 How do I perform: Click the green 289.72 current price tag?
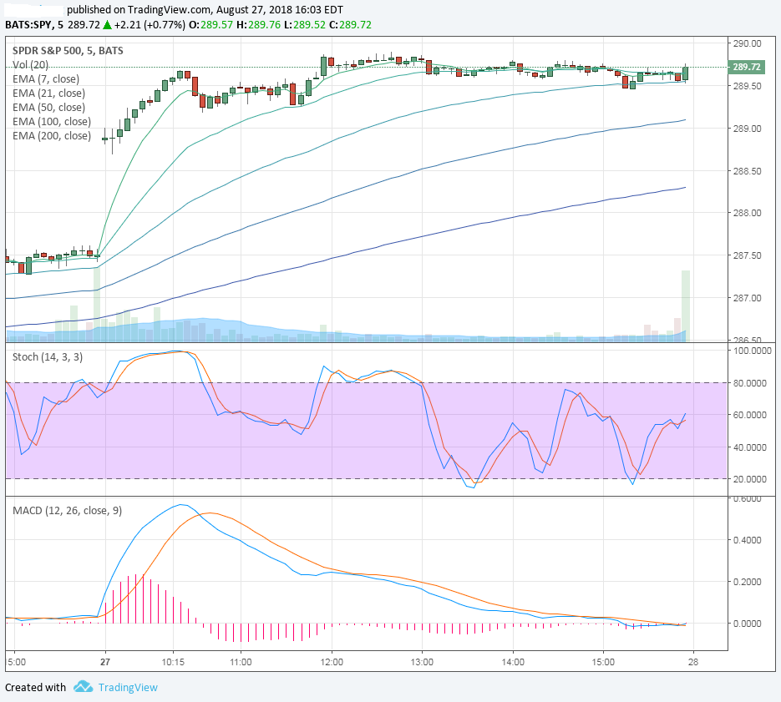click(746, 67)
